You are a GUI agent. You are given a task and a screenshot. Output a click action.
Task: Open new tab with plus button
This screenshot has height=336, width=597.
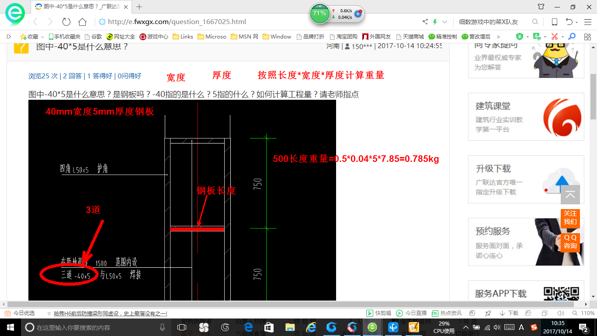[x=139, y=7]
